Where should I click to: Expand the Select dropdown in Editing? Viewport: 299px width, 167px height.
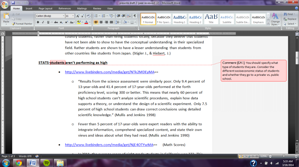click(x=291, y=24)
